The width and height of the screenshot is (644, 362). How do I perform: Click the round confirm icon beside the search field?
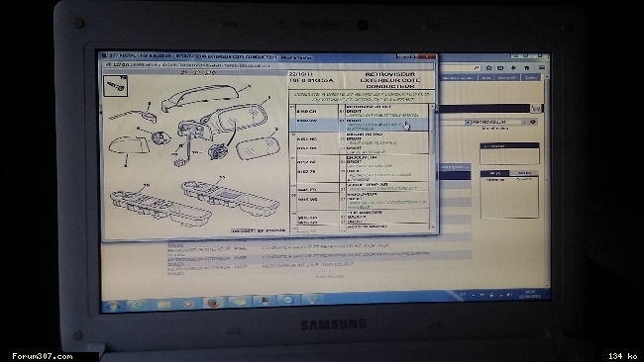tap(533, 122)
